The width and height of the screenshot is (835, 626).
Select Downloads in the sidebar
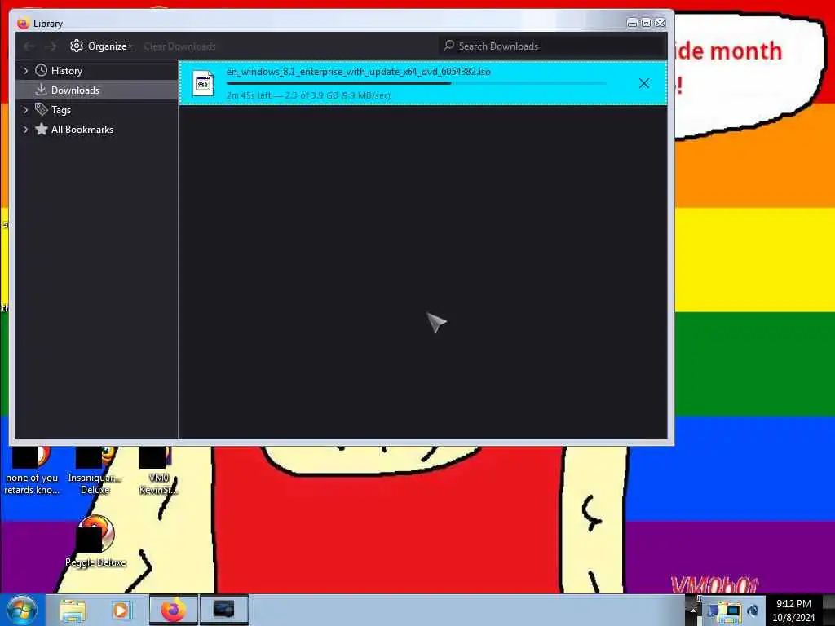click(97, 90)
